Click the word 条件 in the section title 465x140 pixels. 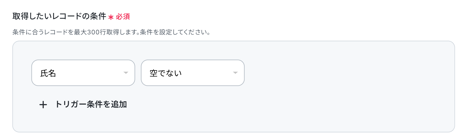coord(99,16)
